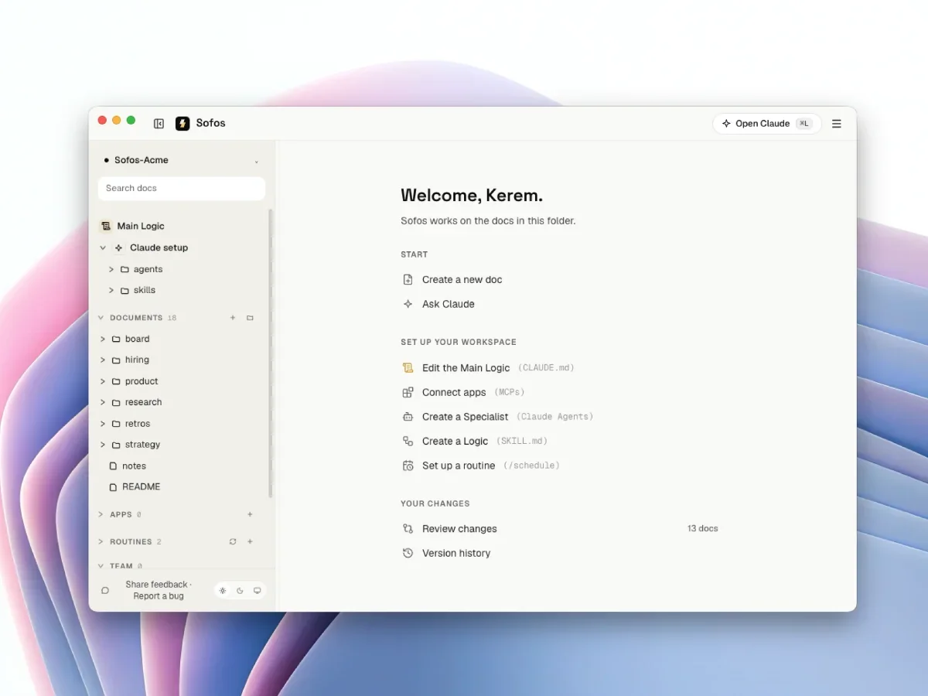The width and height of the screenshot is (928, 696).
Task: Click the Ask Claude sparkle icon
Action: (408, 304)
